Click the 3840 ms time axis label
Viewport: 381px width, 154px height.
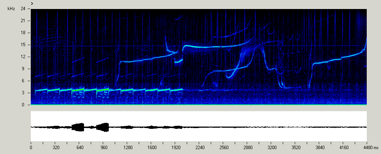coord(320,148)
